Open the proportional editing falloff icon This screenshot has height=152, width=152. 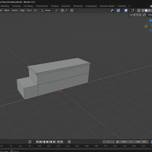point(76,11)
